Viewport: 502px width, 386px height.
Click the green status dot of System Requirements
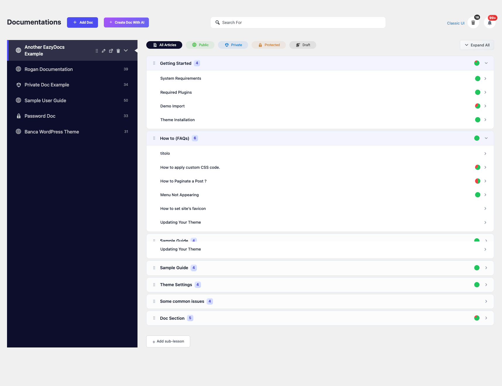click(478, 79)
